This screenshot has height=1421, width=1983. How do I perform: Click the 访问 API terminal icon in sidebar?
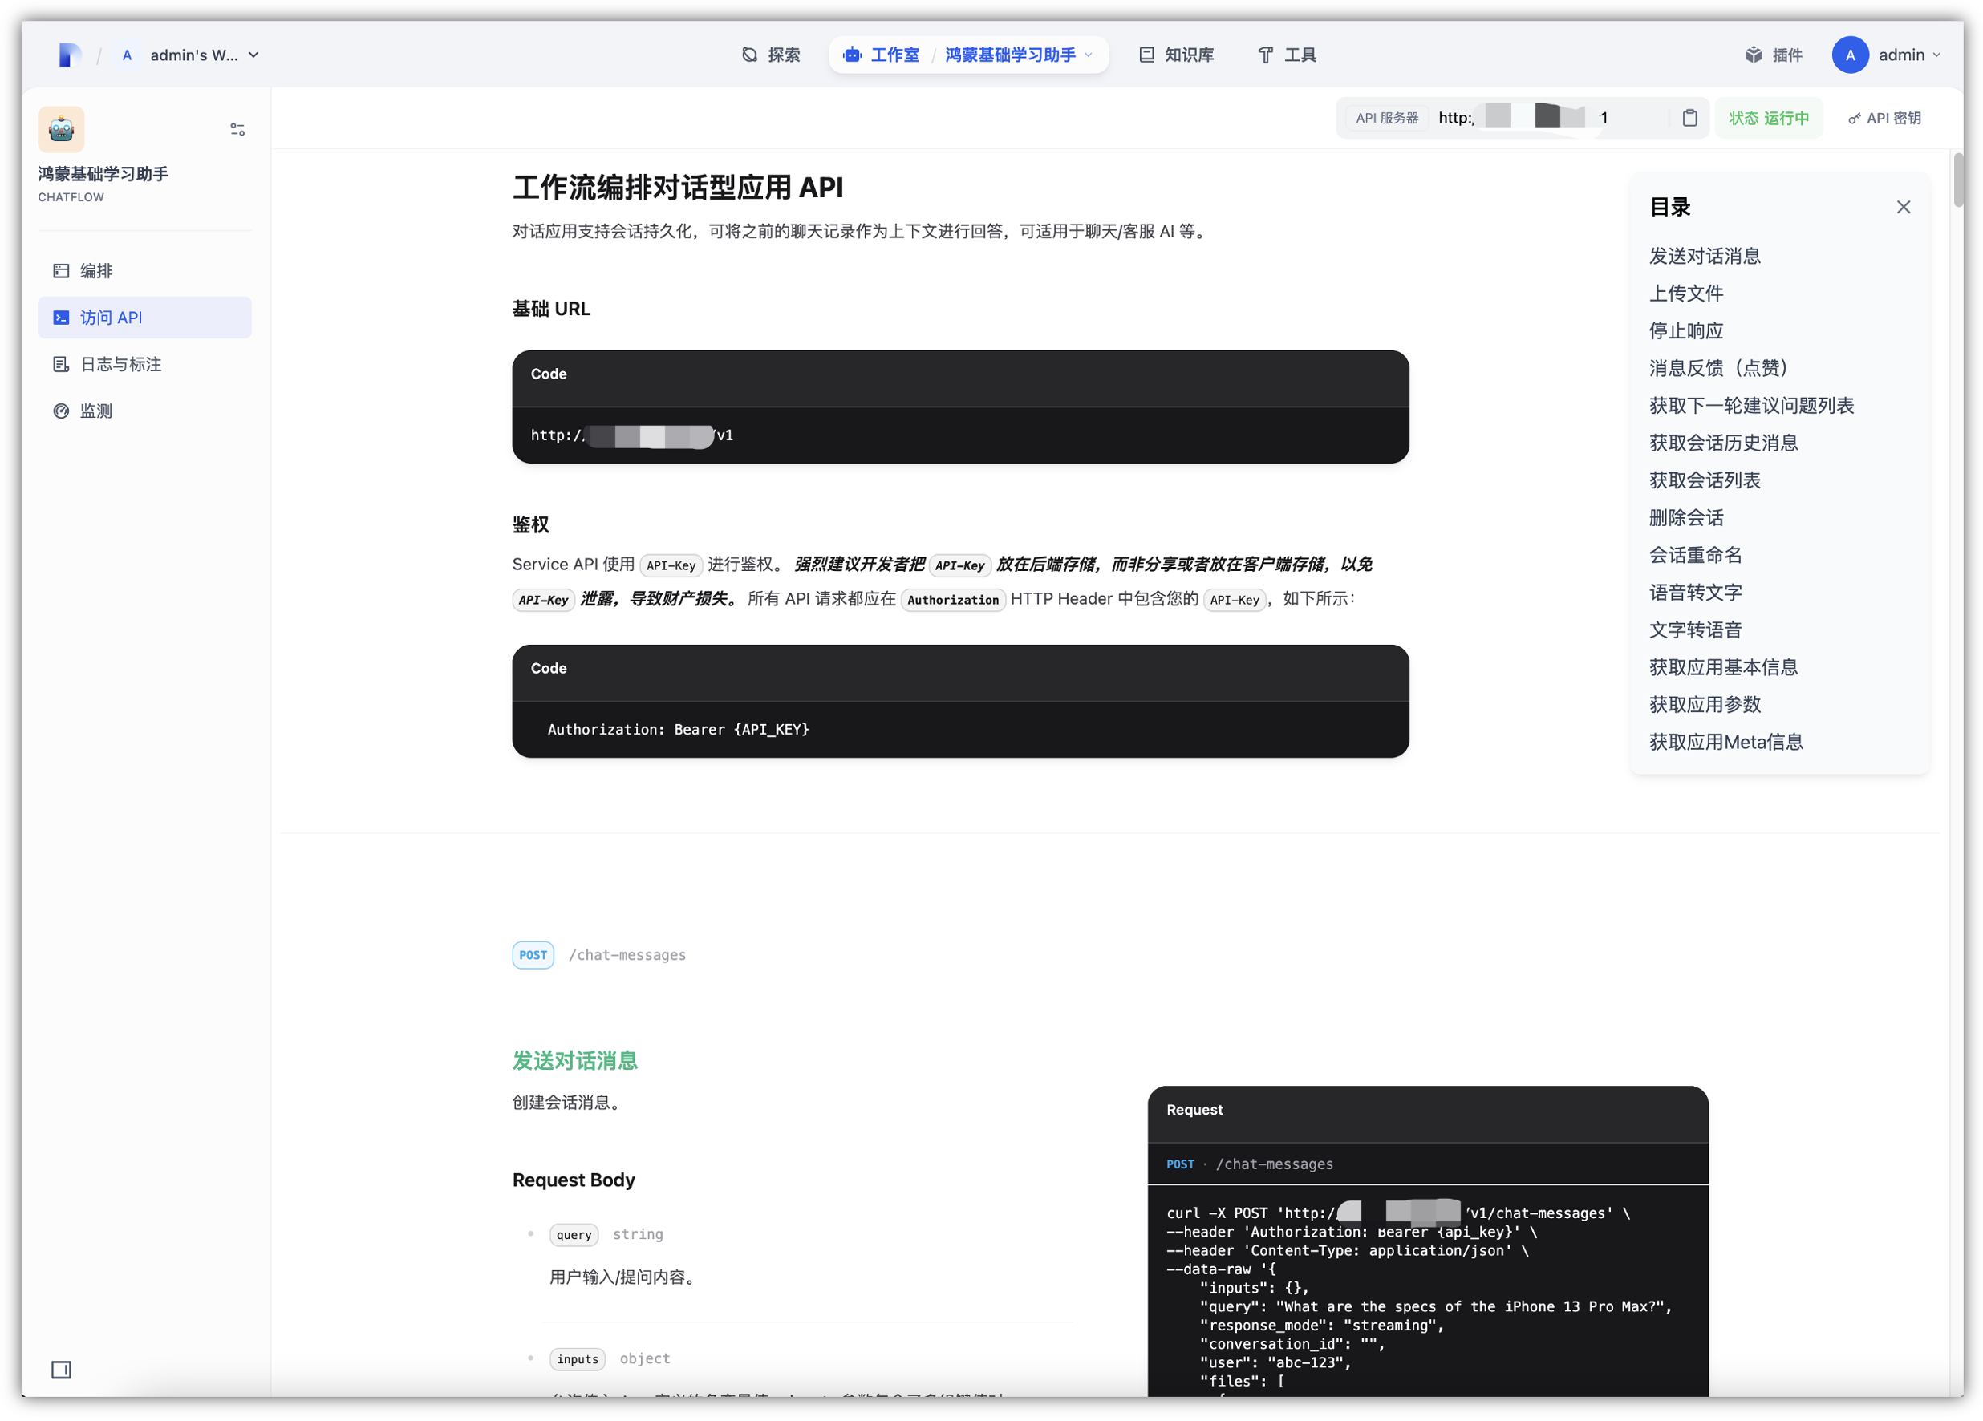[61, 318]
